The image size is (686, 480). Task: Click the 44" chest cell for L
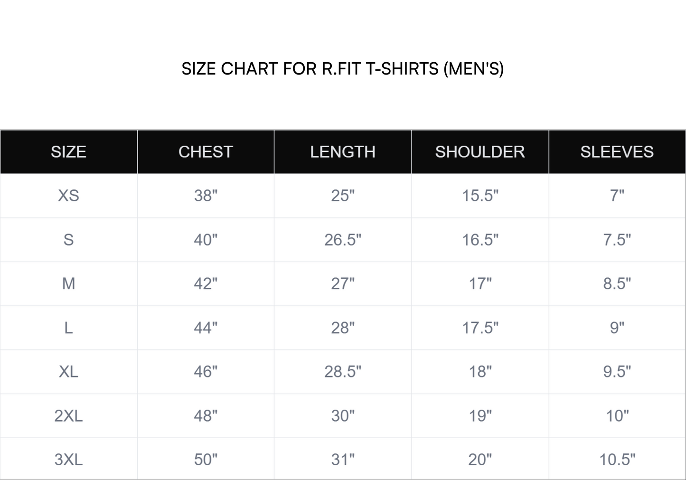point(206,328)
